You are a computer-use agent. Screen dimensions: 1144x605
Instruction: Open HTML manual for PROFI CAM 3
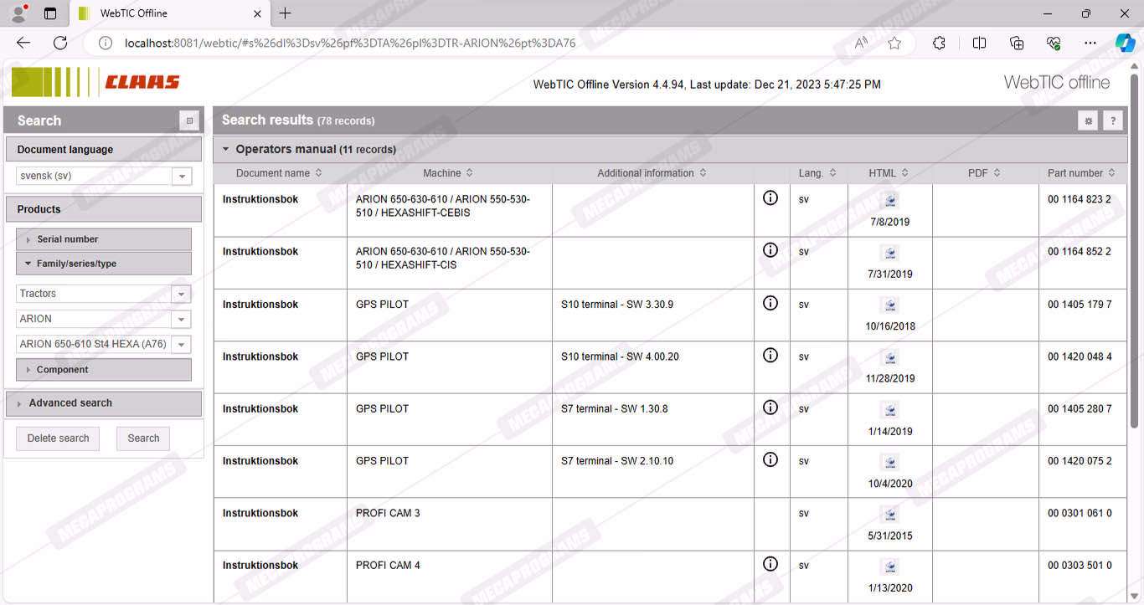pyautogui.click(x=889, y=515)
